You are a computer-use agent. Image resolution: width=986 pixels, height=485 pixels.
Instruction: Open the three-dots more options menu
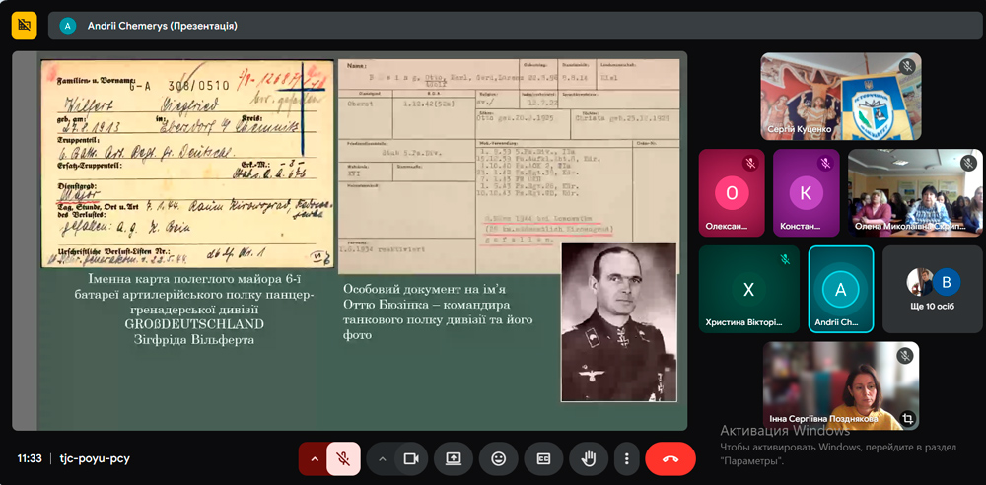click(x=627, y=458)
